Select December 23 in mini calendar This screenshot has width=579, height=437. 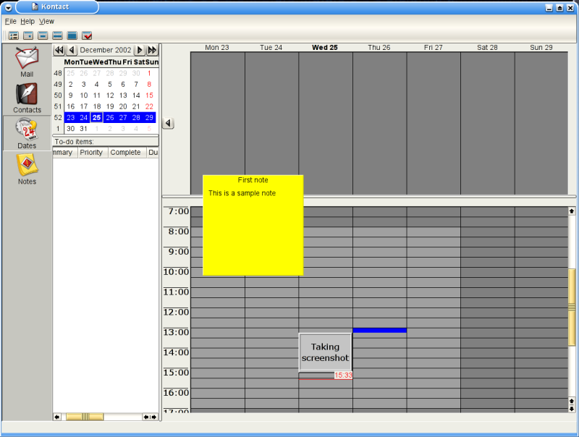click(x=70, y=118)
